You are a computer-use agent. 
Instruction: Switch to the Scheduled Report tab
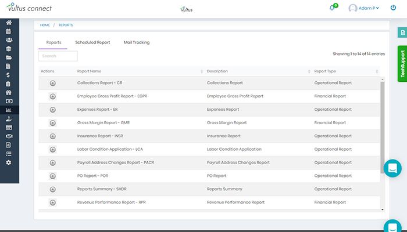click(x=92, y=42)
